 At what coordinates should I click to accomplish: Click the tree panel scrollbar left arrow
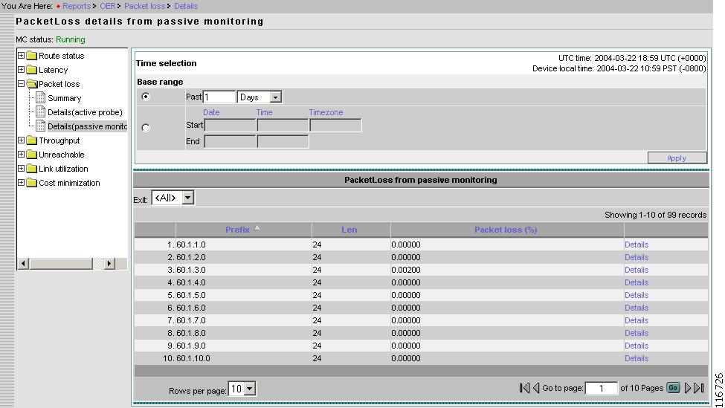(23, 264)
